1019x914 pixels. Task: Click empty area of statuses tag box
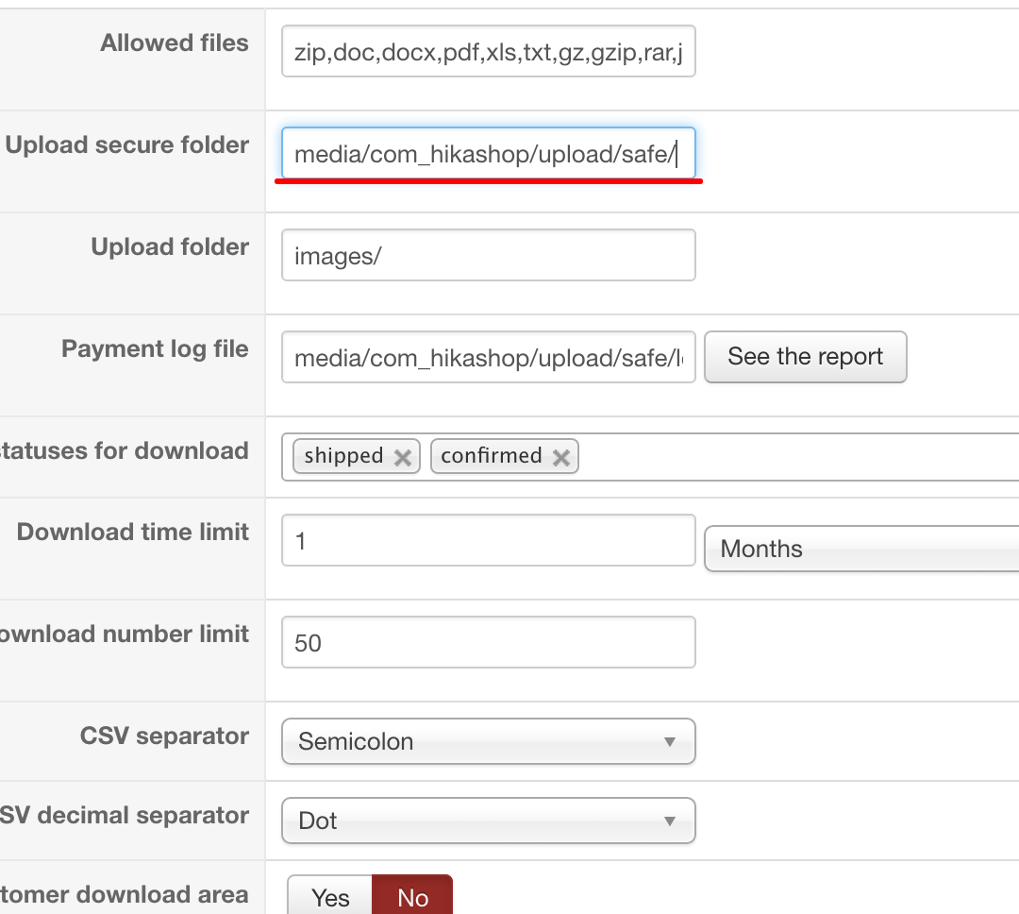click(x=793, y=457)
